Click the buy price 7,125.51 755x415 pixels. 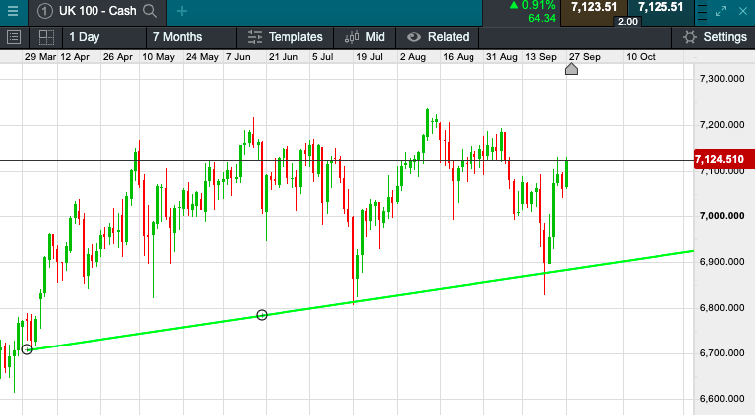(661, 8)
